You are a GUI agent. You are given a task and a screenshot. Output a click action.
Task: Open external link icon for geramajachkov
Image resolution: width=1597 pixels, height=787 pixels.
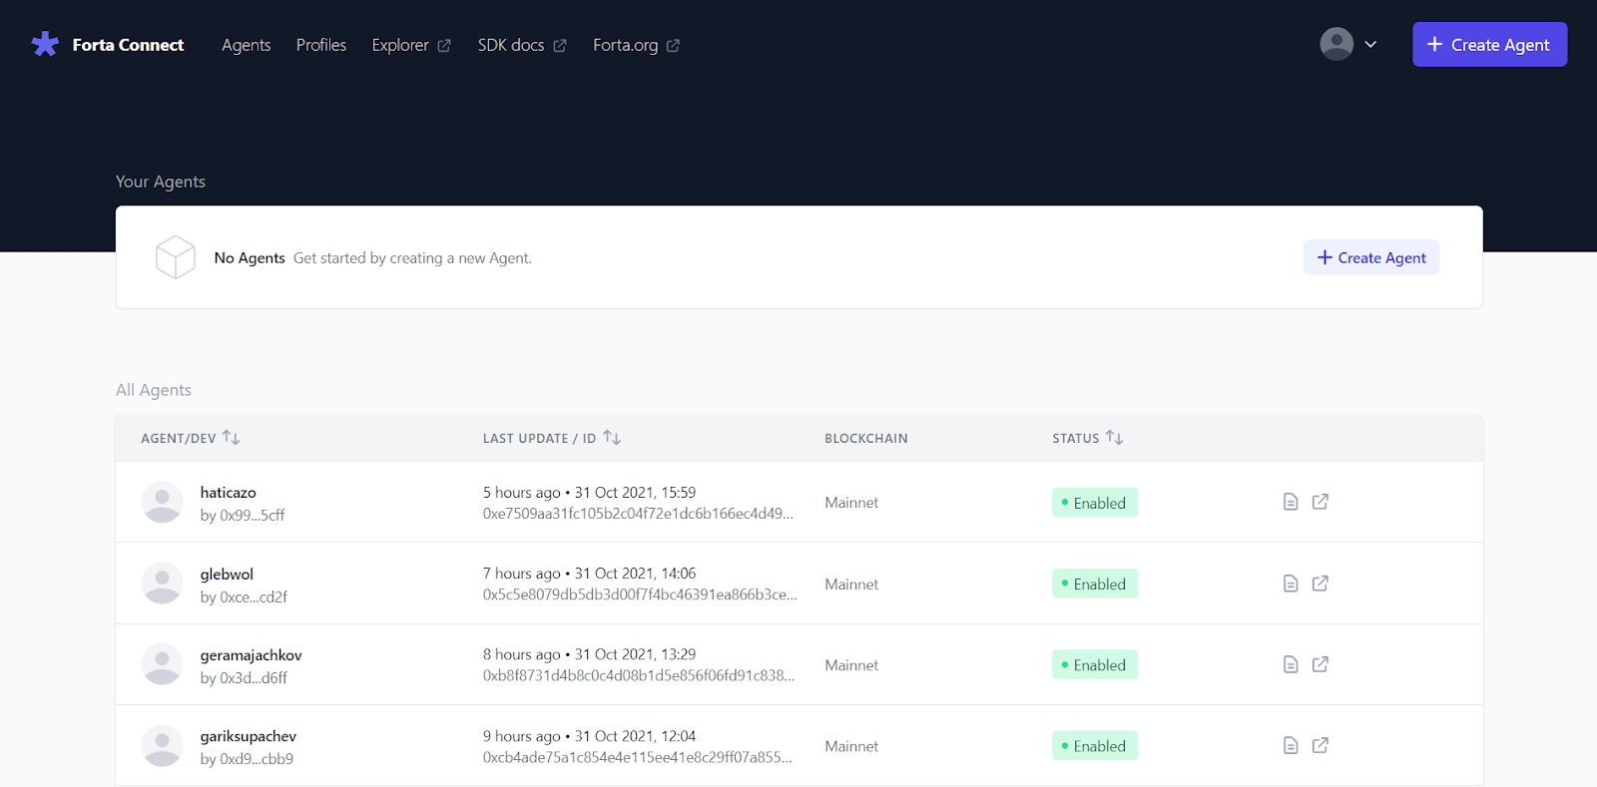[x=1321, y=664]
